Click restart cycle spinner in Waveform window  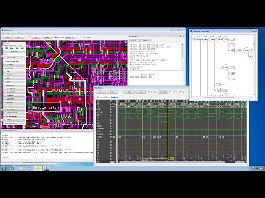pos(174,92)
